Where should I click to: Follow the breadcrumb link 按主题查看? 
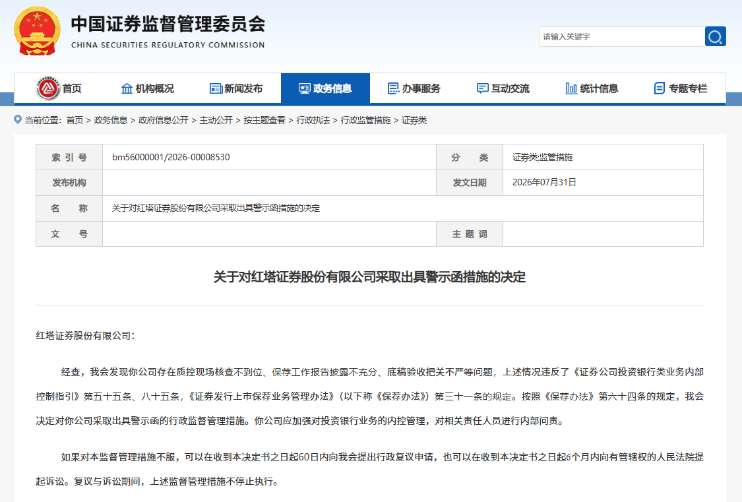264,120
